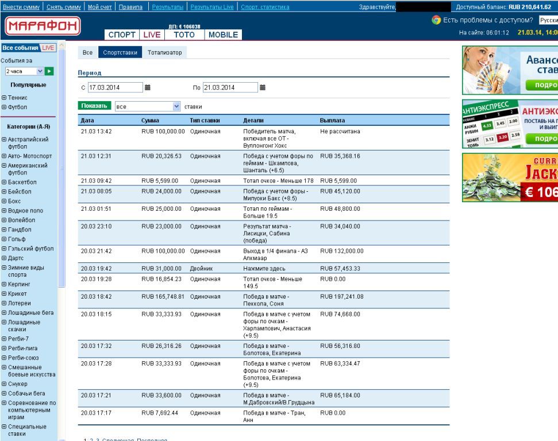
Task: Click 'Нажмите здесь' in the Двойник row
Action: point(264,269)
